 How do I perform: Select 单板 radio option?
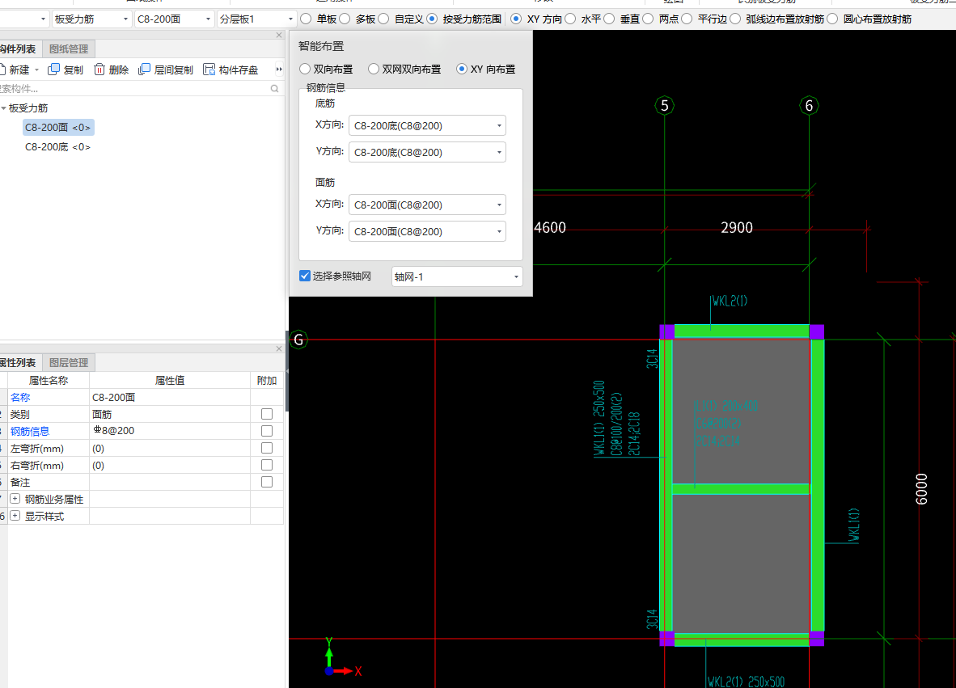[306, 19]
